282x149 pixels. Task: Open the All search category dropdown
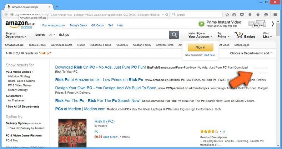(52, 35)
